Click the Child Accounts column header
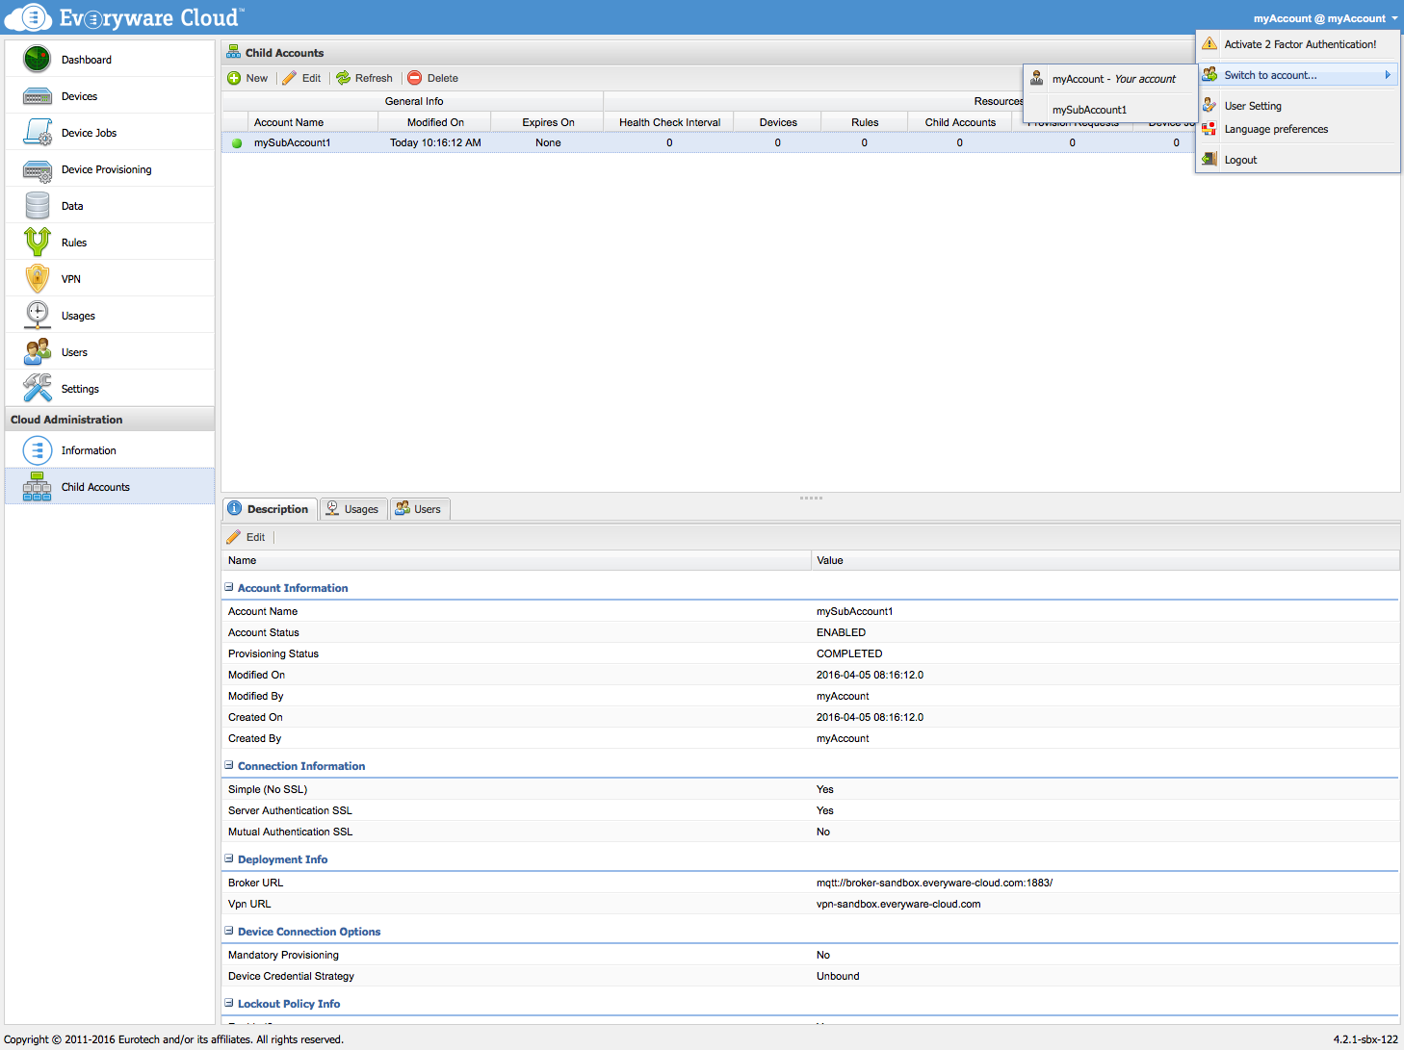The image size is (1404, 1050). (x=960, y=122)
